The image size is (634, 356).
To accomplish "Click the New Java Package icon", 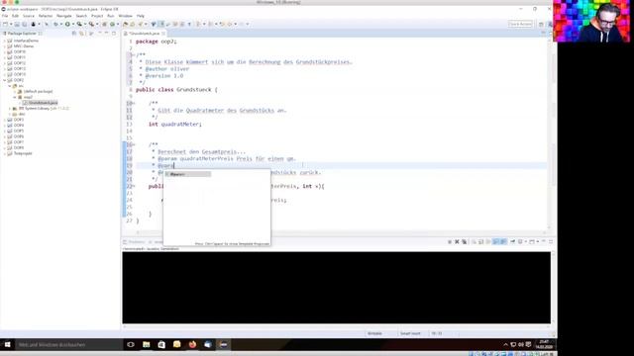I will click(104, 24).
